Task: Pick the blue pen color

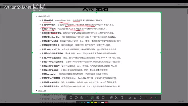Action: click(88, 102)
